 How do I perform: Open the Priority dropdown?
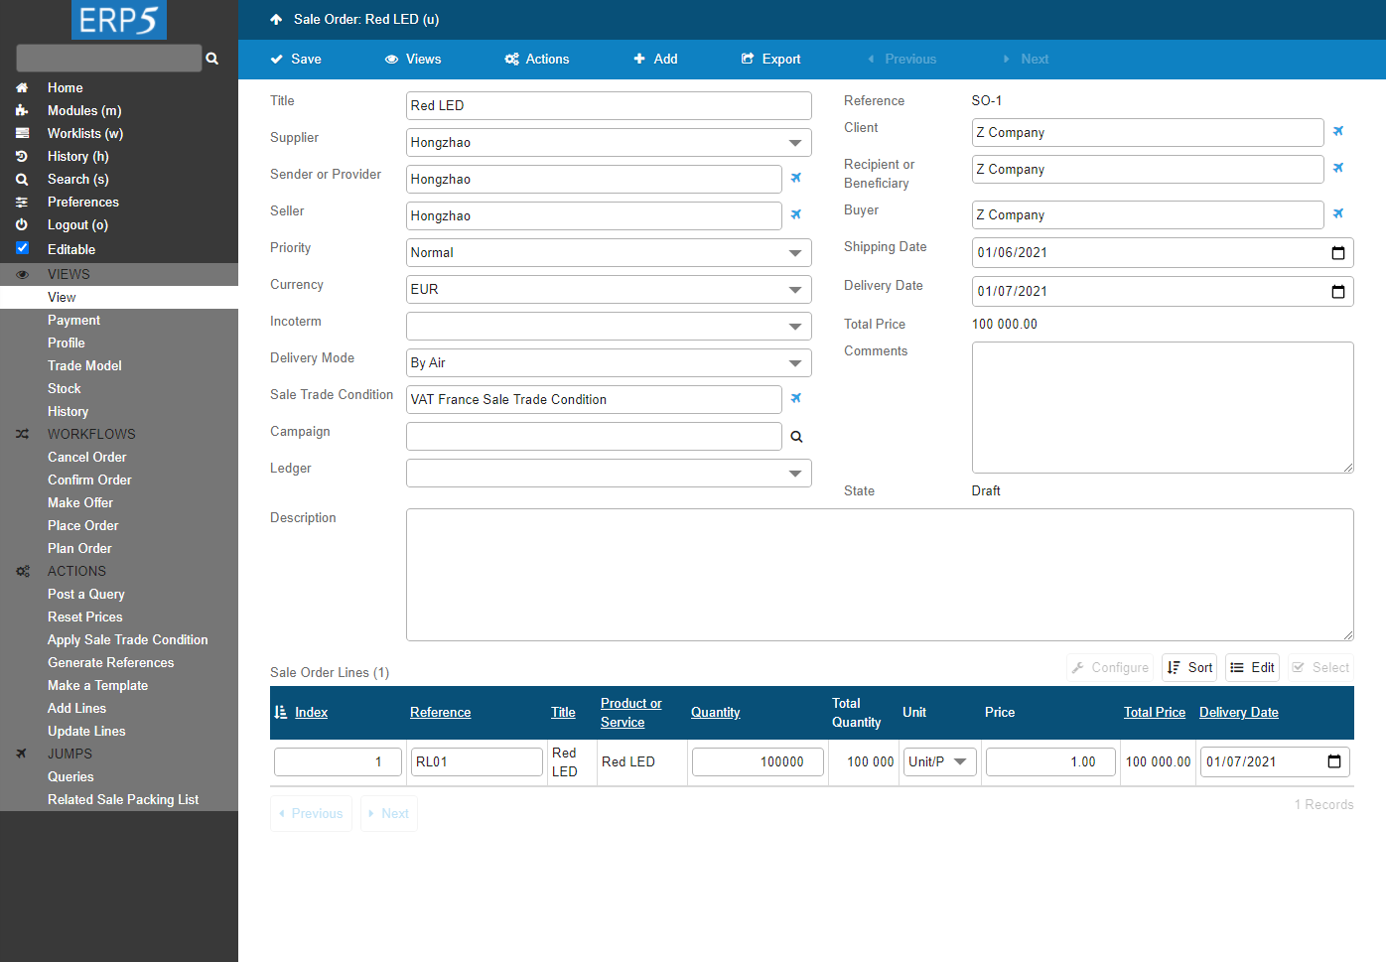click(609, 252)
